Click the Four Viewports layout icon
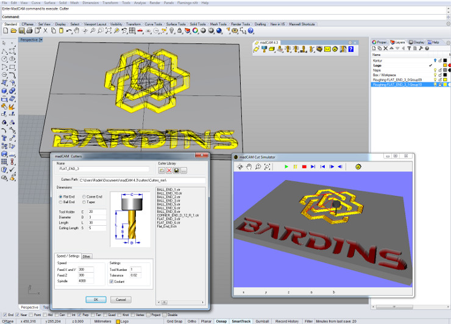 click(132, 31)
